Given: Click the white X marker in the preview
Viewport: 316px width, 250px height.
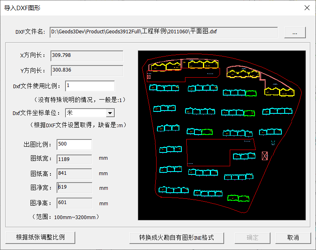Looking at the screenshot, I should click(x=273, y=143).
